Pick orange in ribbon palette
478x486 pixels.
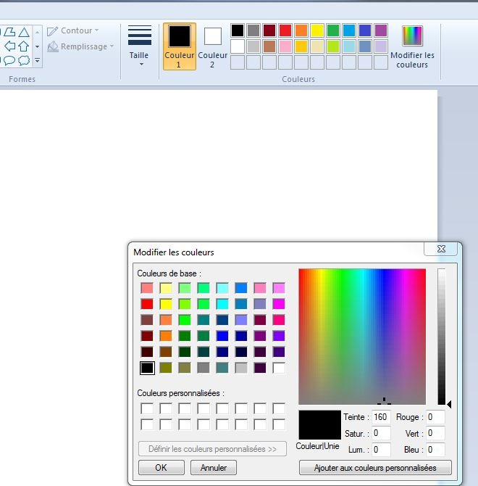pyautogui.click(x=301, y=30)
